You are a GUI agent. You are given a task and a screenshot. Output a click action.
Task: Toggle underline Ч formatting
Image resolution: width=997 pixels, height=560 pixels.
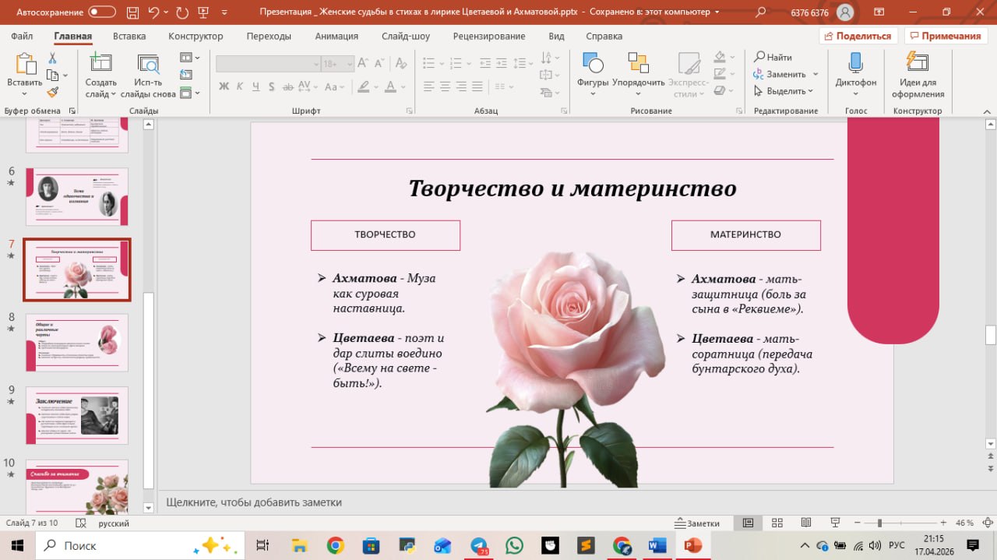click(257, 86)
